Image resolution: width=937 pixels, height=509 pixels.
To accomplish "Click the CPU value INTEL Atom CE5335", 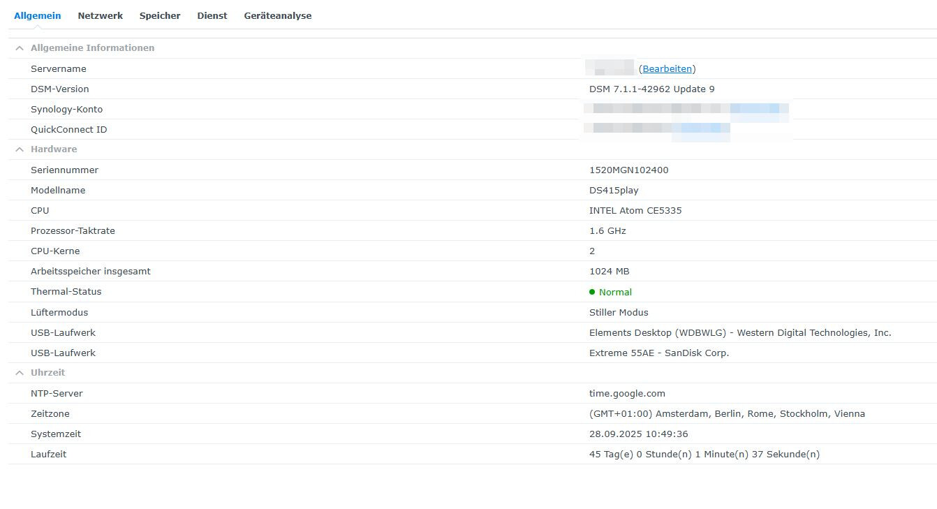I will point(635,210).
